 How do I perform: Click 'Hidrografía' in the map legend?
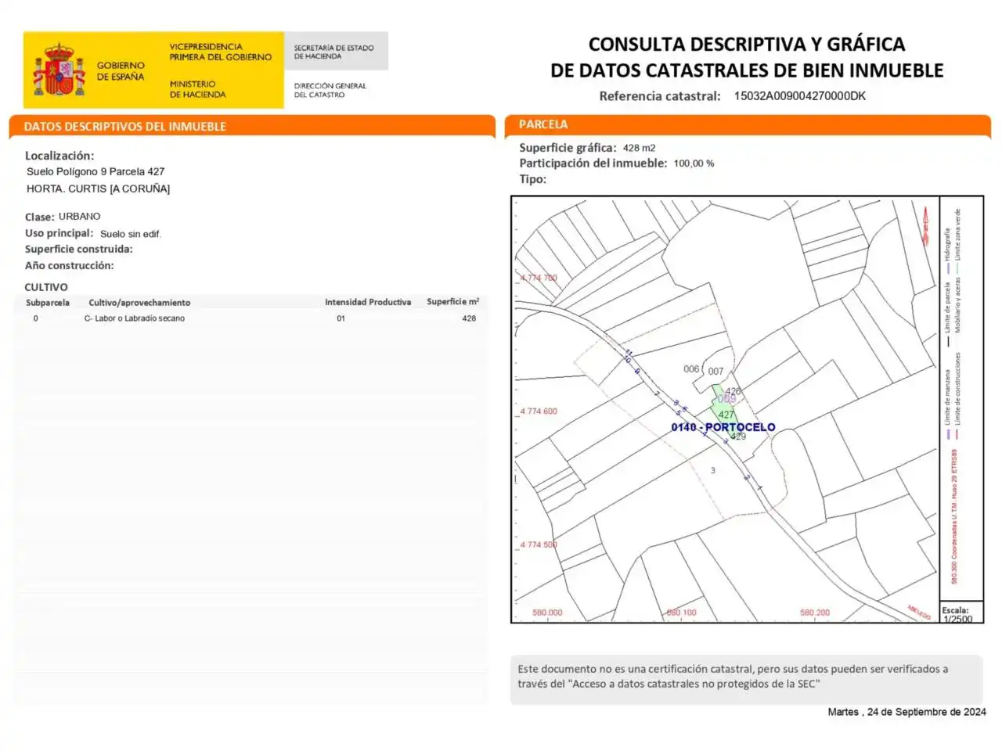(947, 245)
